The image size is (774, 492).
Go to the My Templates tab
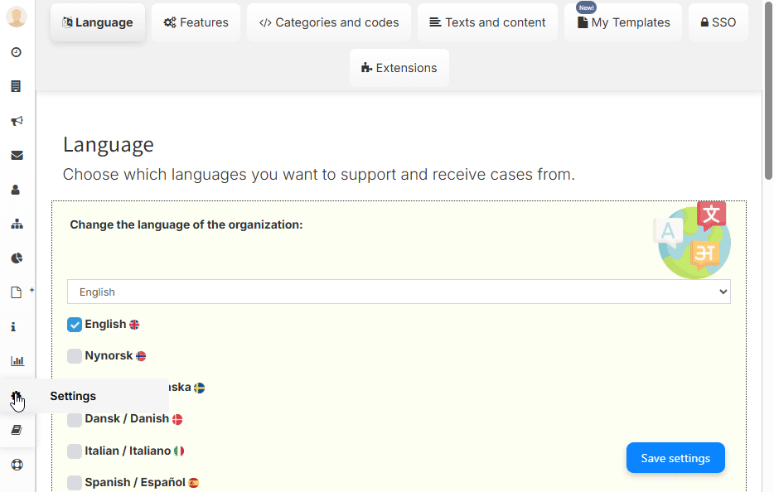pyautogui.click(x=623, y=22)
